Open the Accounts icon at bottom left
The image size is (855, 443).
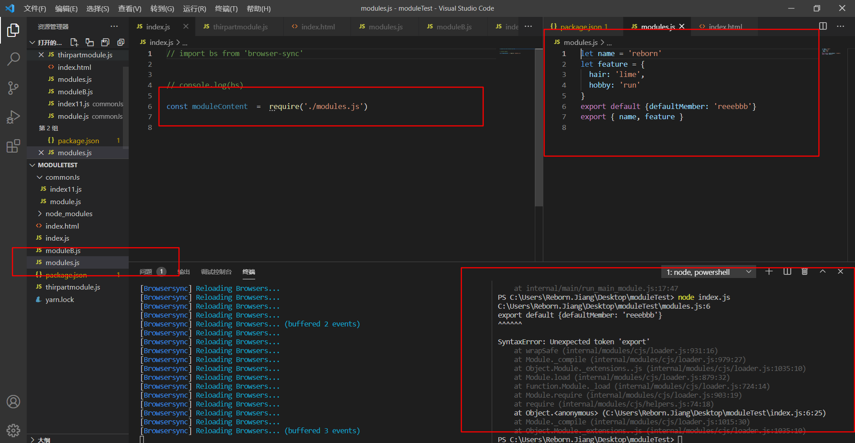tap(13, 402)
